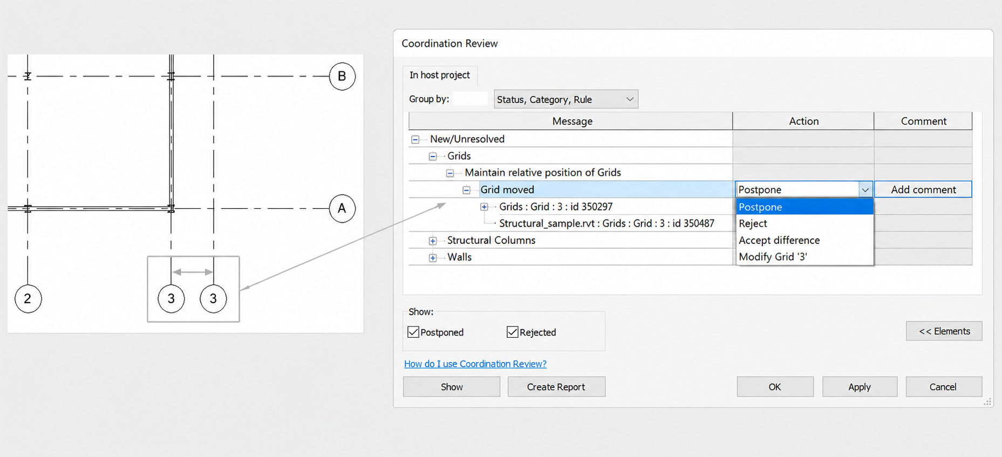Open the Group by dropdown
1002x457 pixels.
pos(566,99)
